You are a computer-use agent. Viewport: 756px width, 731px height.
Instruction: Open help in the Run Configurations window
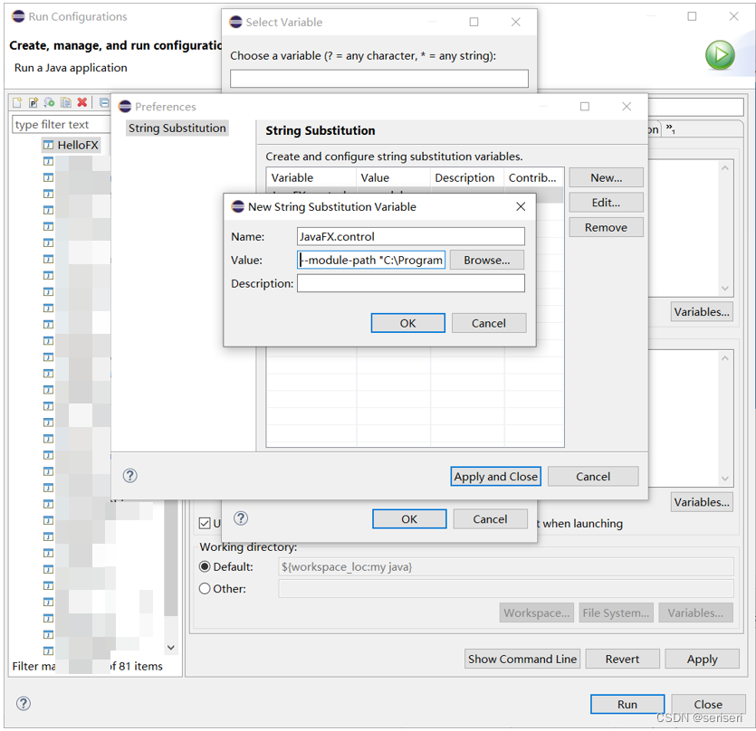pos(24,704)
